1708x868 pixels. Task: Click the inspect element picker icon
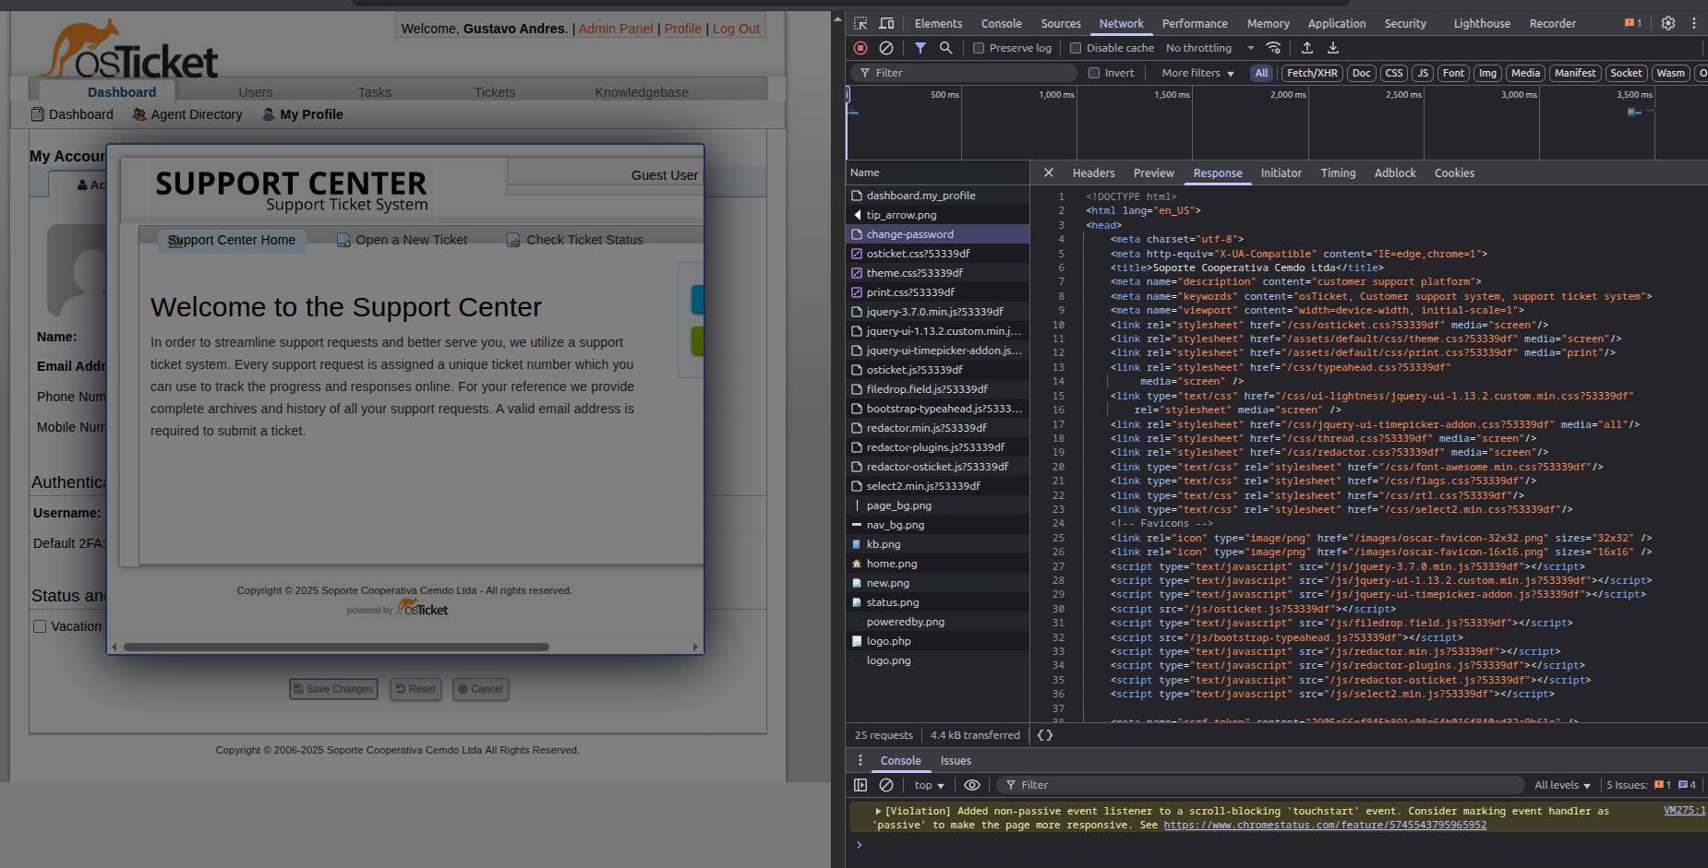pos(860,23)
